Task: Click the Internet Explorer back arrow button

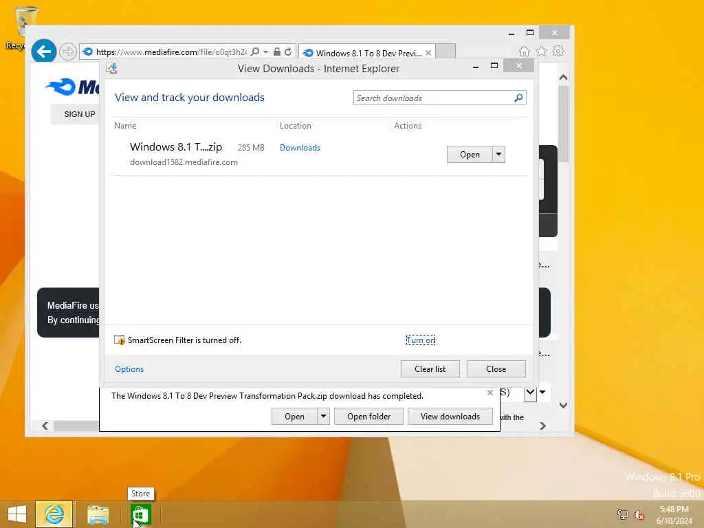Action: tap(43, 52)
